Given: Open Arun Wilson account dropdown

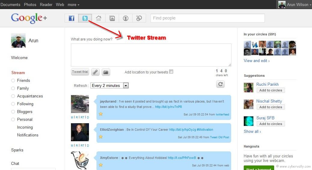Looking at the screenshot, I should click(x=299, y=4).
